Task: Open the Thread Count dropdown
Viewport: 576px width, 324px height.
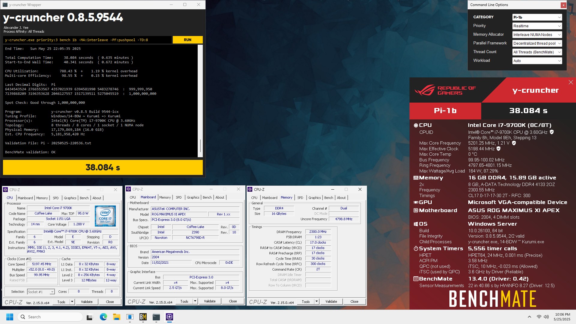Action: pos(537,52)
